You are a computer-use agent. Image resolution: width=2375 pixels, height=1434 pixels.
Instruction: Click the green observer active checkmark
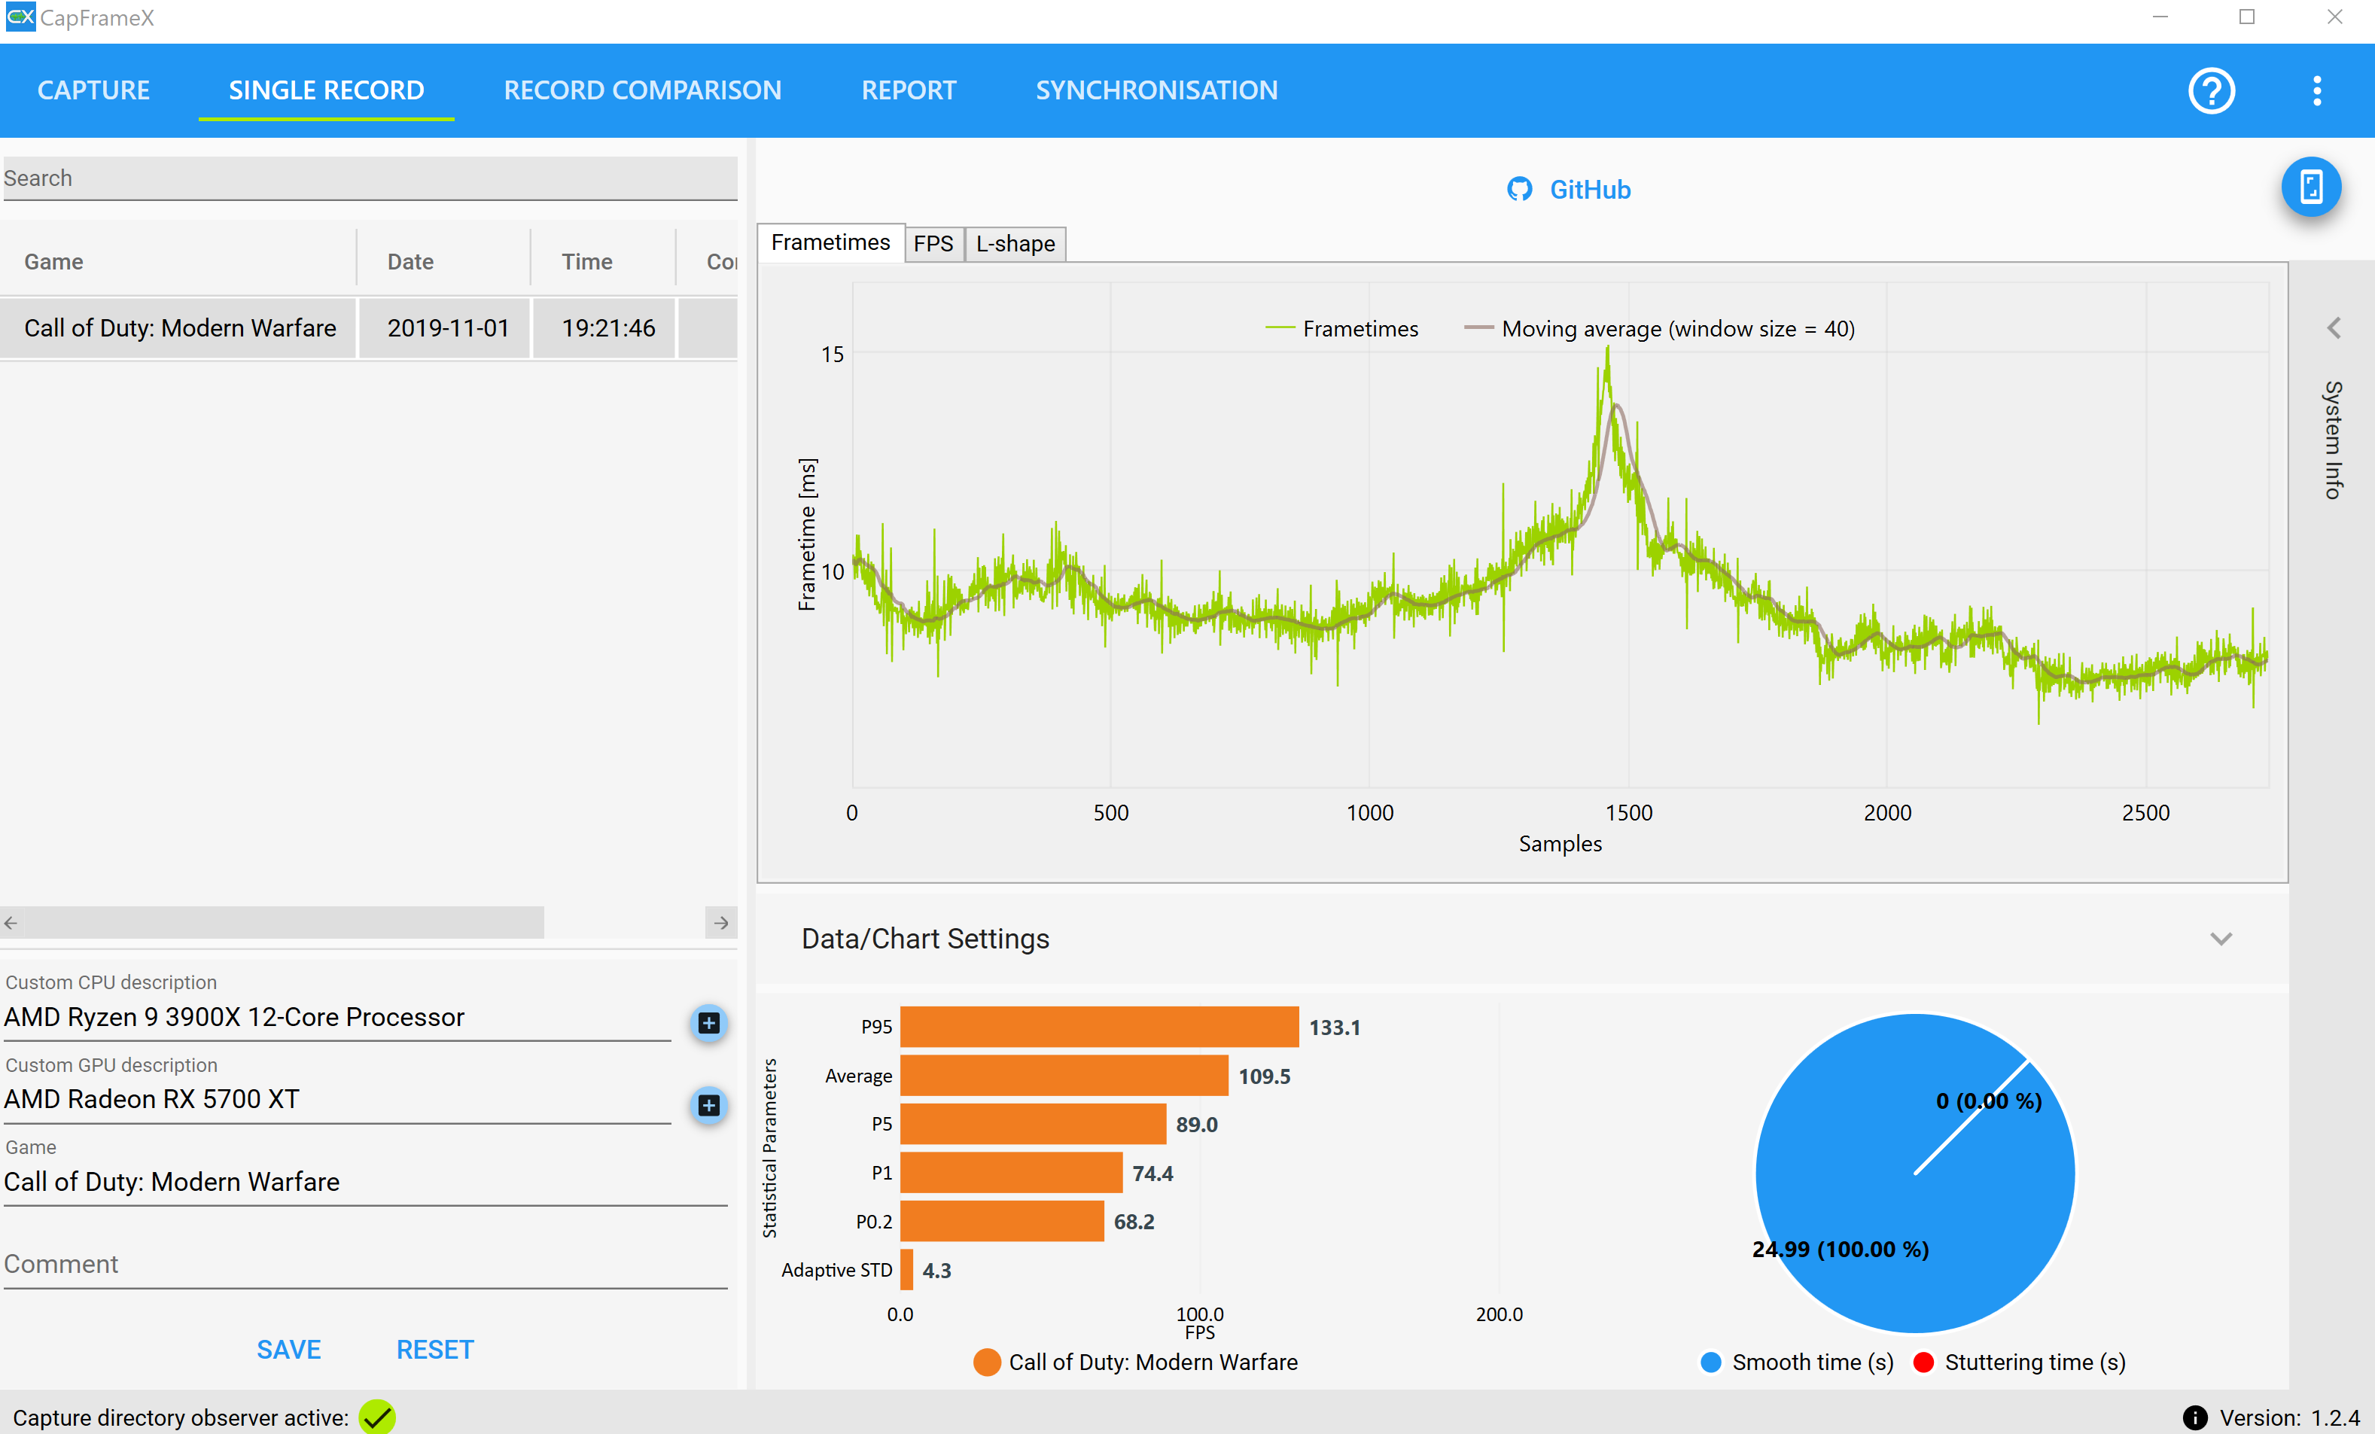(x=377, y=1417)
